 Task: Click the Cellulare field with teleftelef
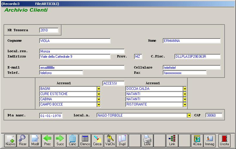coord(191,68)
